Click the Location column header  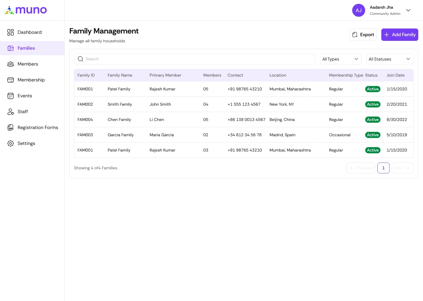(x=278, y=75)
